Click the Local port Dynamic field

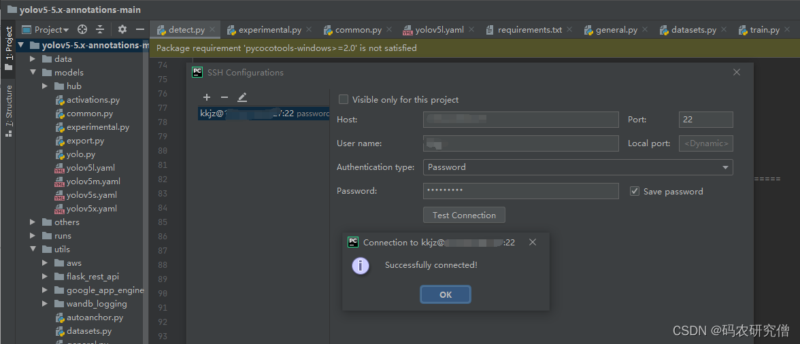pyautogui.click(x=705, y=143)
